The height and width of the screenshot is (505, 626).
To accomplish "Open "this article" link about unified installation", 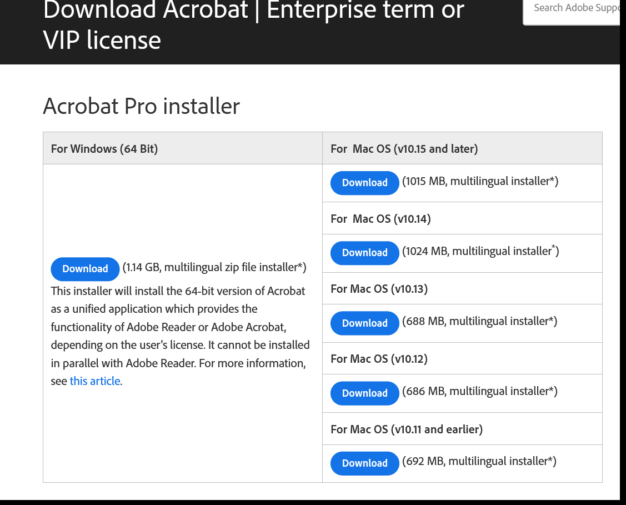I will pos(94,381).
